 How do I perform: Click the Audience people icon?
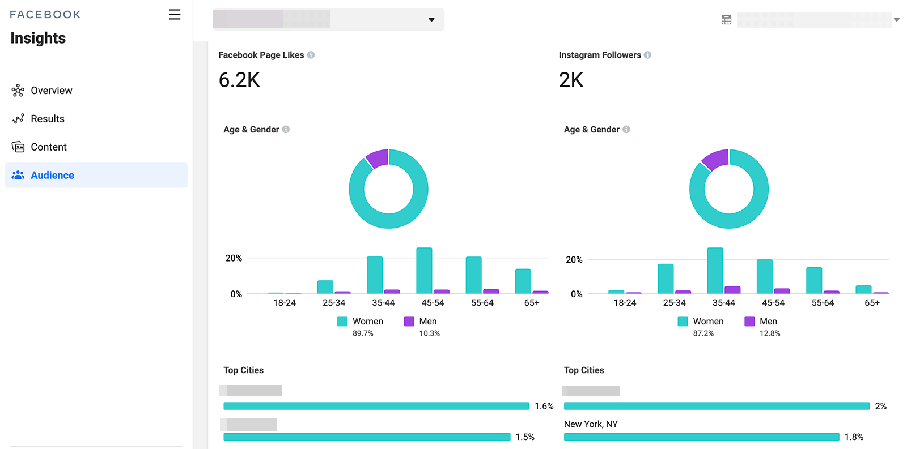coord(18,176)
